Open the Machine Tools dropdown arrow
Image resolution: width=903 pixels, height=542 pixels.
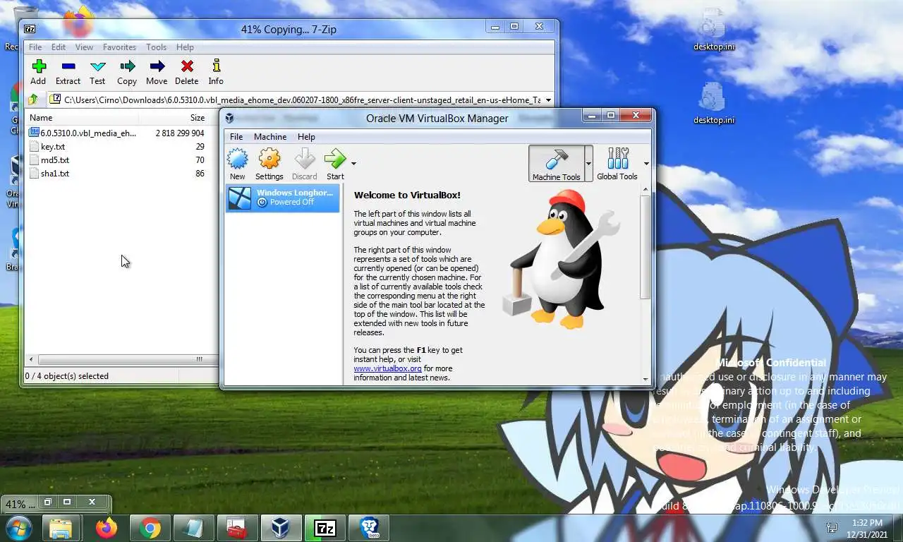588,164
